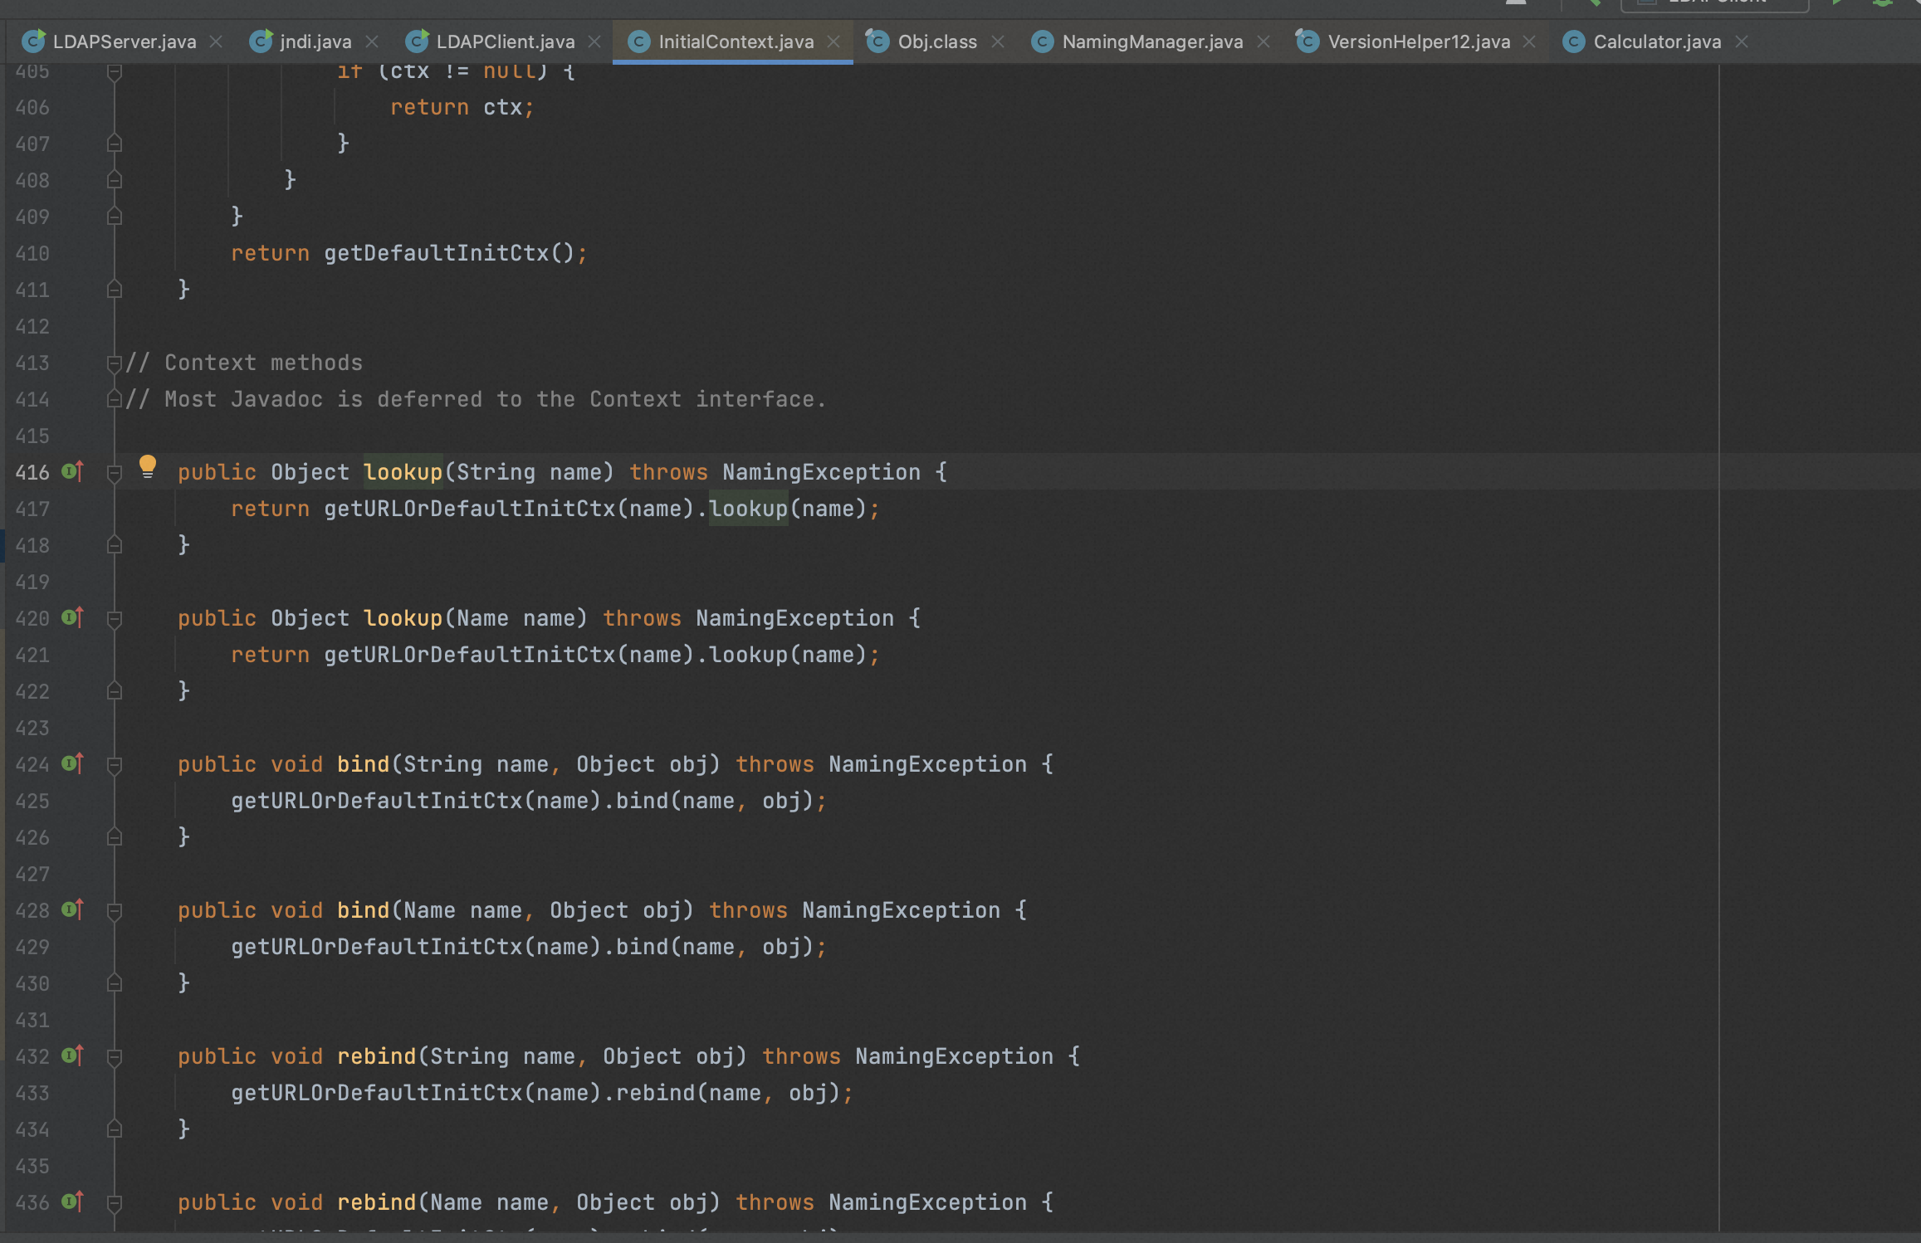Viewport: 1921px width, 1243px height.
Task: Click the fold marker at line 407
Action: (115, 143)
